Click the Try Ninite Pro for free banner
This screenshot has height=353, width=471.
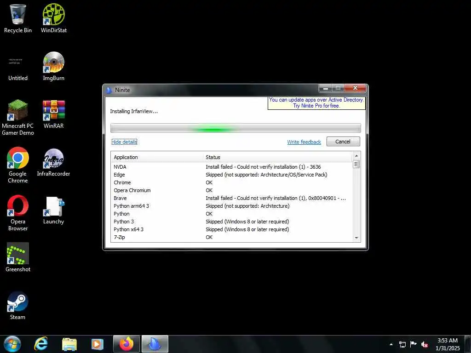pyautogui.click(x=316, y=103)
